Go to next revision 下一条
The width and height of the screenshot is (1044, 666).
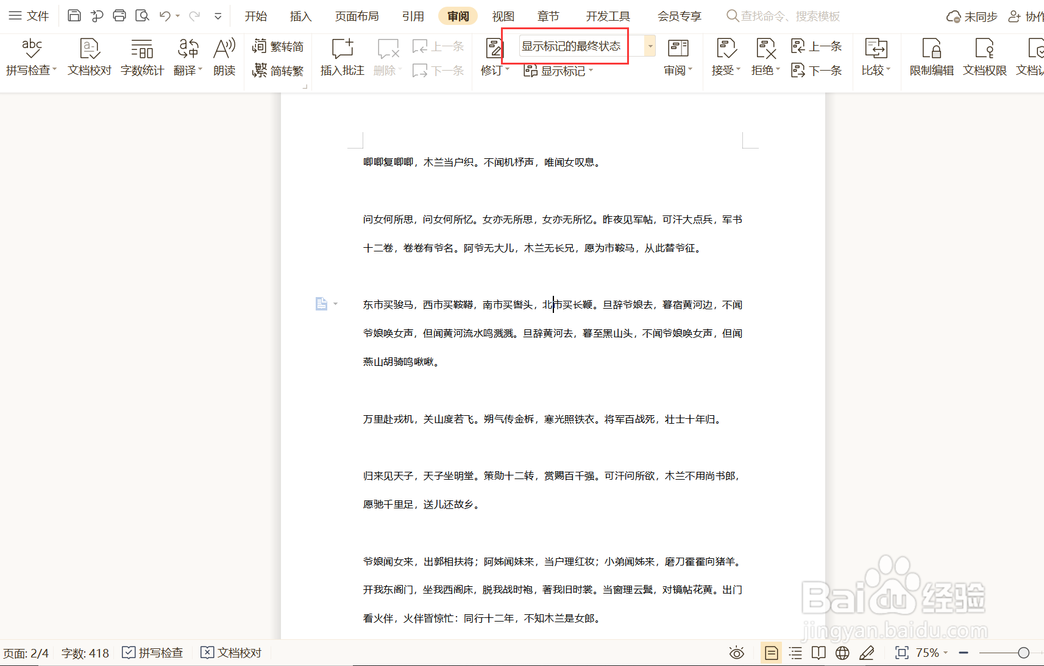pyautogui.click(x=816, y=71)
